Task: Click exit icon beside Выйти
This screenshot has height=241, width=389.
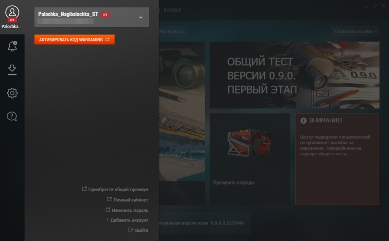Action: click(130, 230)
